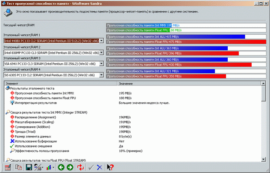Save results with the floppy disk icon
The image size is (270, 173).
click(29, 167)
